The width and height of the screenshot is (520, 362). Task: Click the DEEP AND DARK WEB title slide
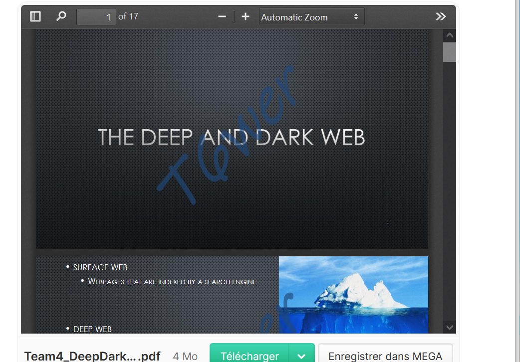[232, 138]
